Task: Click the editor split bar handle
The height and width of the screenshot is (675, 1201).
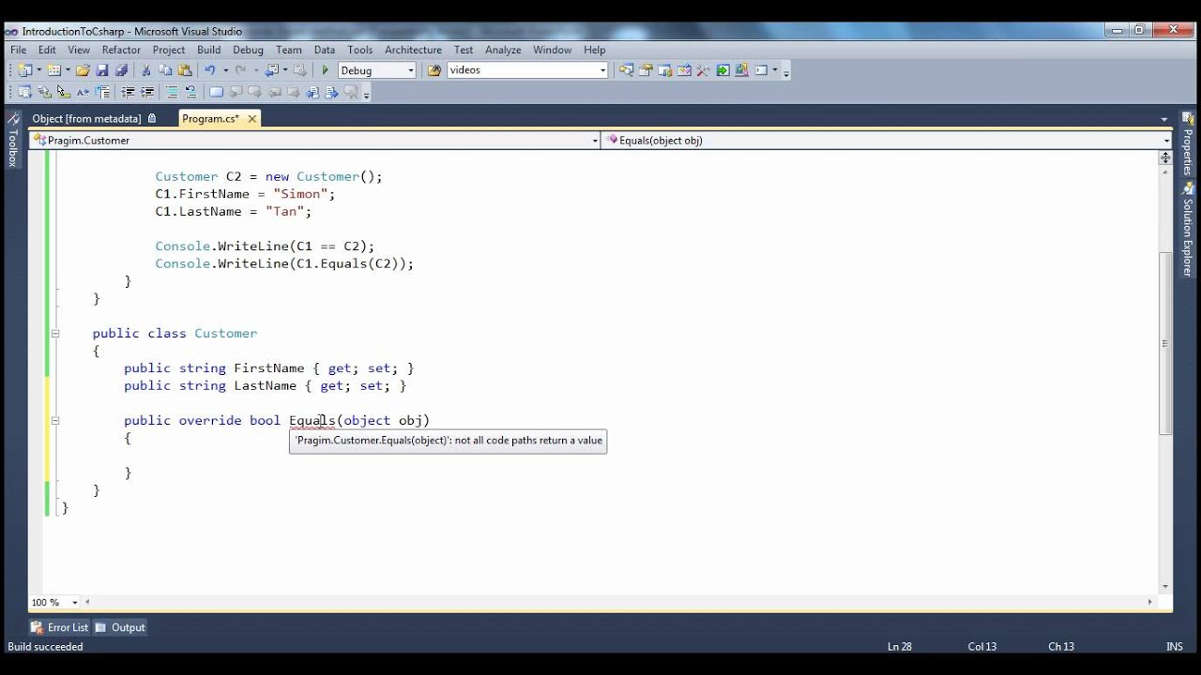Action: coord(1165,157)
